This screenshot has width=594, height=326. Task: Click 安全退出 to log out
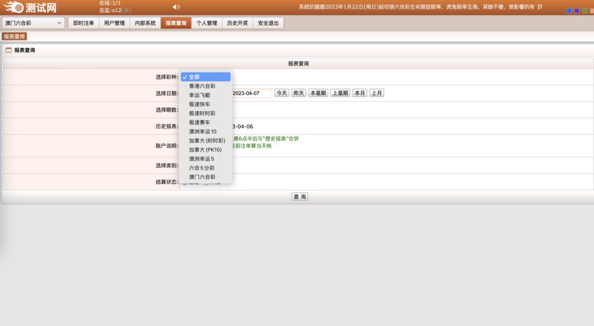[x=268, y=23]
